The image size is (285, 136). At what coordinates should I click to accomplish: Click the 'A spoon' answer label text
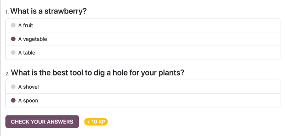click(x=28, y=101)
